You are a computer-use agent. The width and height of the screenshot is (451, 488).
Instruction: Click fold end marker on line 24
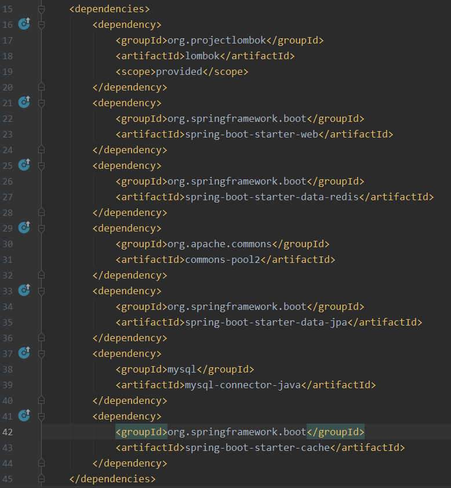point(41,150)
